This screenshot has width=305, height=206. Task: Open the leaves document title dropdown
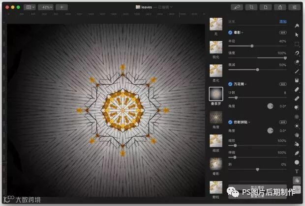click(154, 7)
